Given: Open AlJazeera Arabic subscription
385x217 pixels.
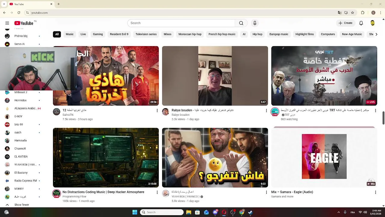Looking at the screenshot, I should pyautogui.click(x=22, y=108).
